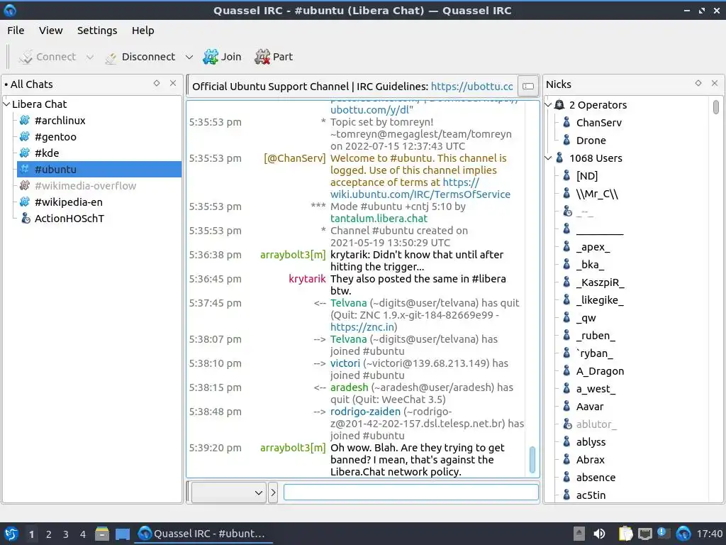This screenshot has width=726, height=545.
Task: Open the View menu
Action: 50,31
